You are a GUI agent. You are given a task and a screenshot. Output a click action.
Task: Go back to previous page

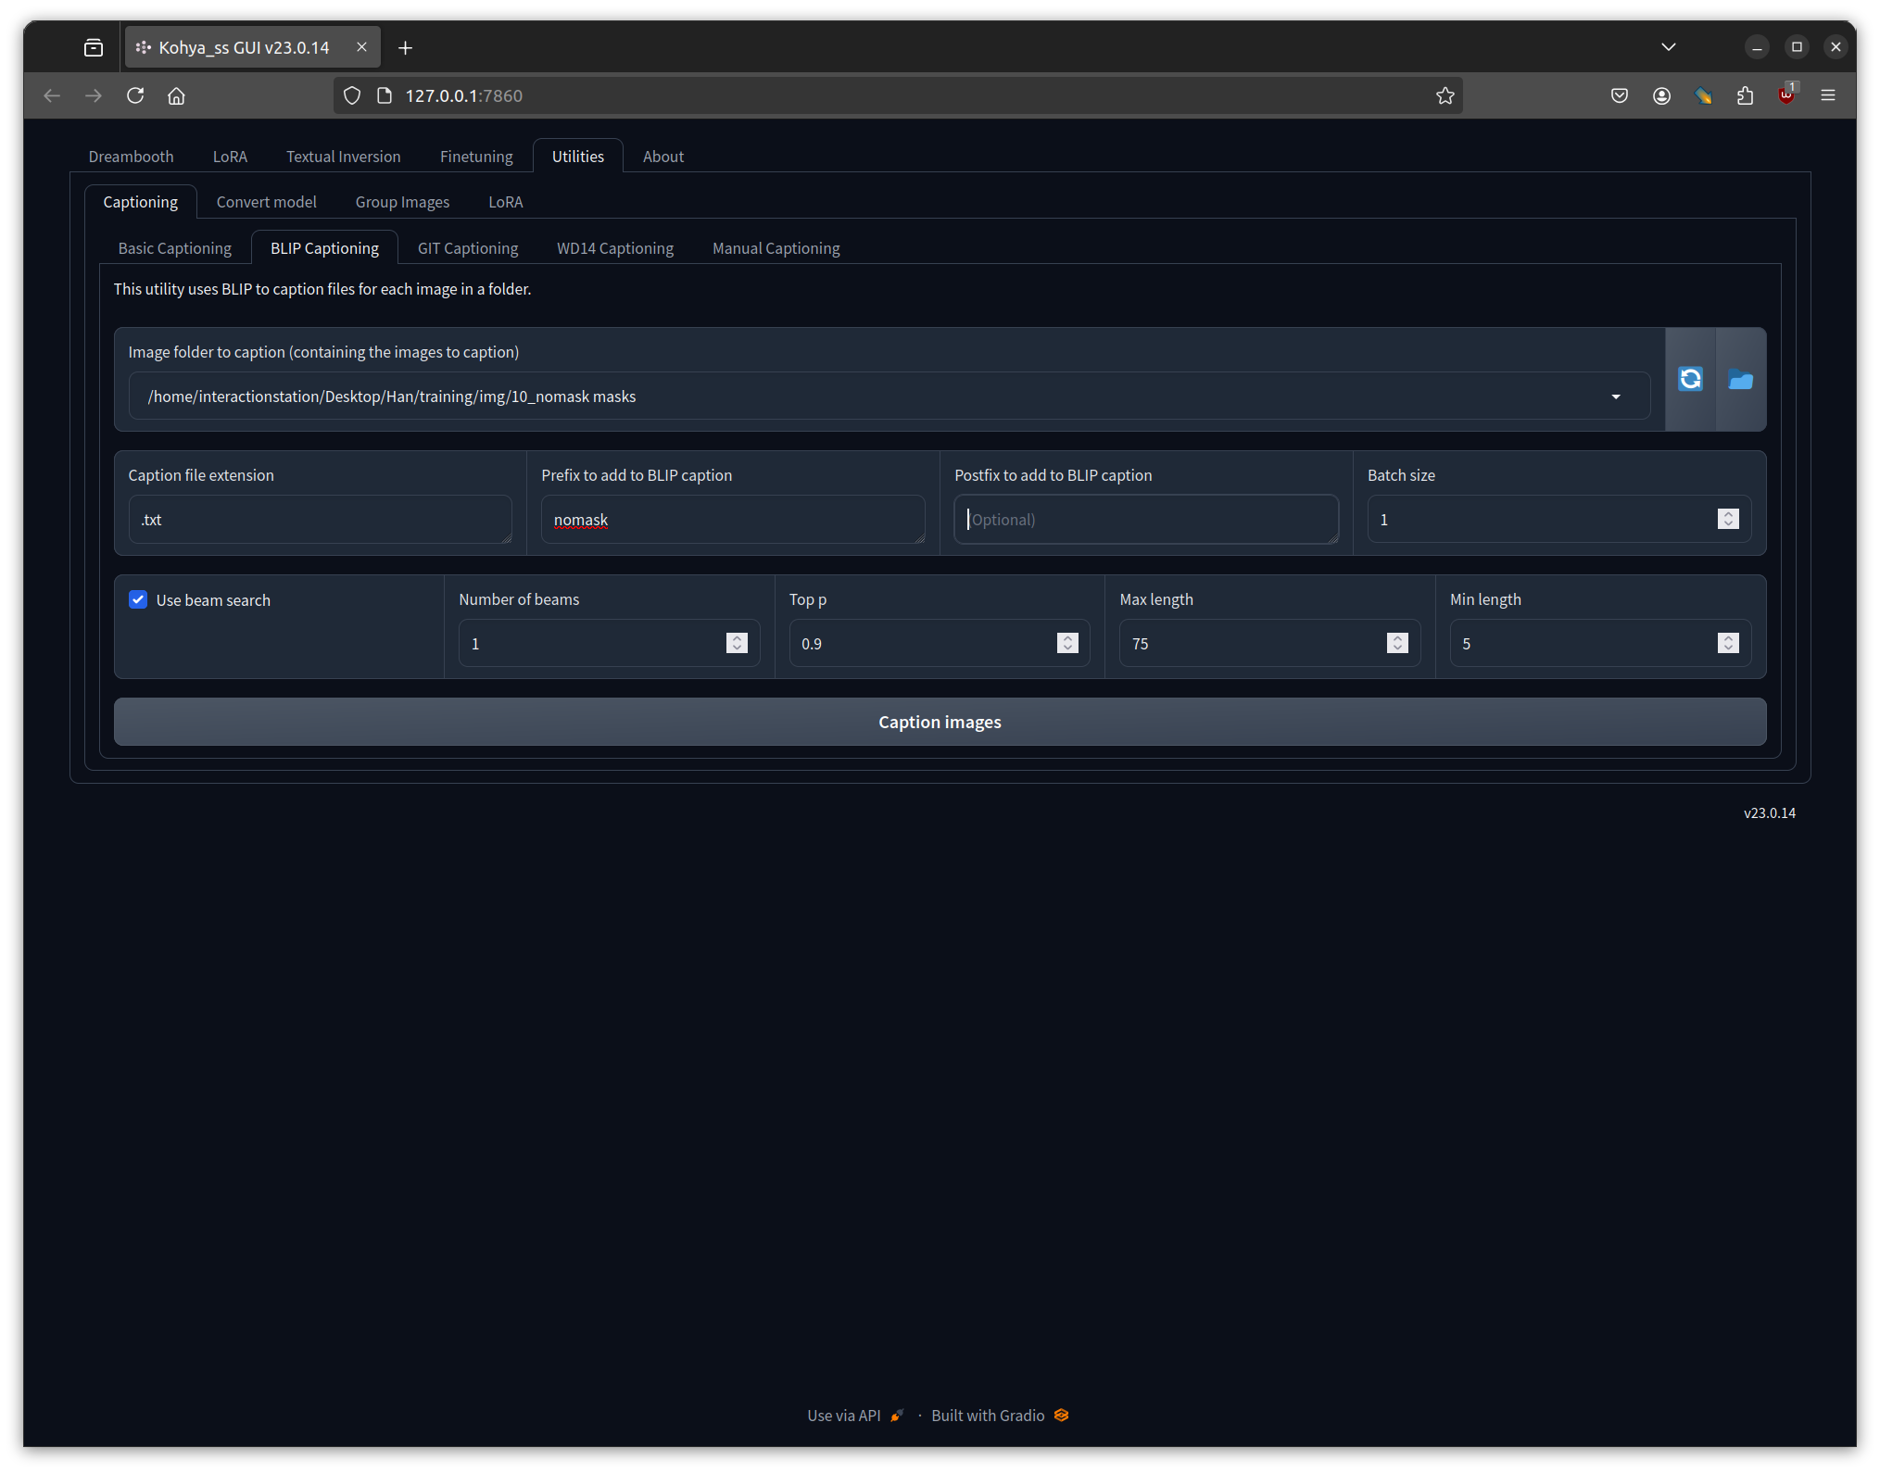click(52, 95)
